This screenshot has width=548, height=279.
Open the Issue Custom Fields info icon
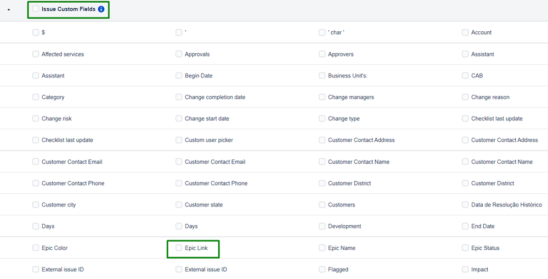click(101, 9)
